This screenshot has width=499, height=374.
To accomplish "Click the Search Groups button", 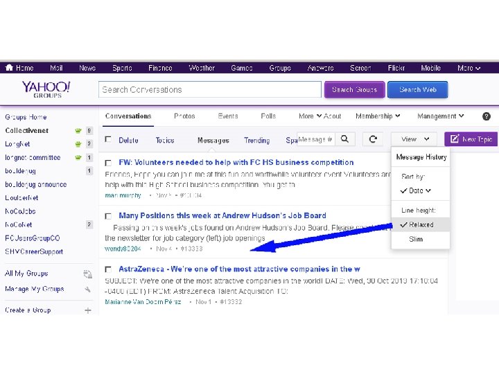I will tap(355, 89).
